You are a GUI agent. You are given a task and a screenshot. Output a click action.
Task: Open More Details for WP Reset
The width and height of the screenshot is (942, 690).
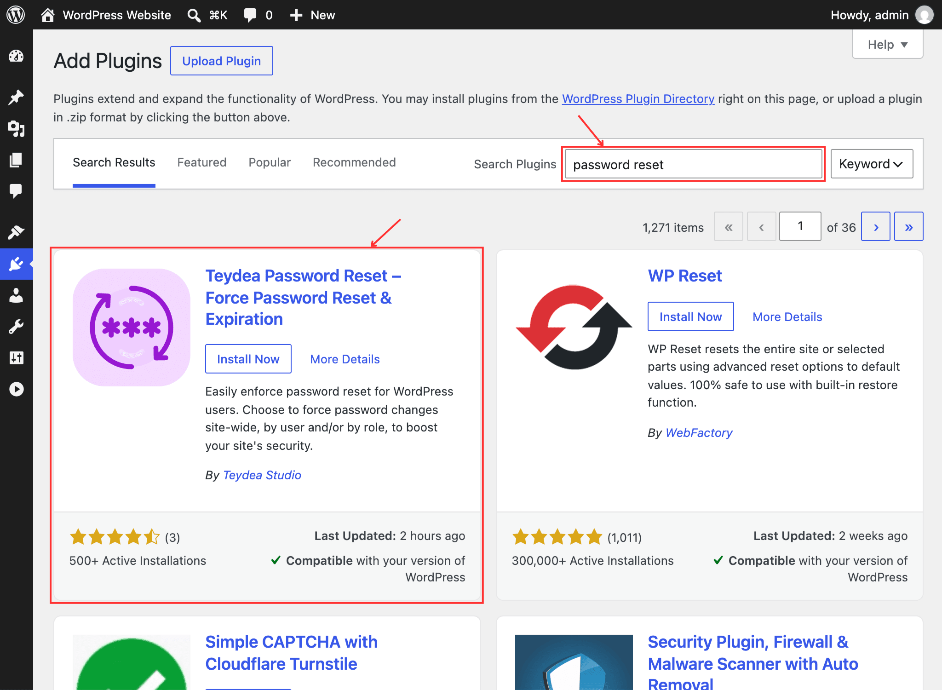point(787,317)
